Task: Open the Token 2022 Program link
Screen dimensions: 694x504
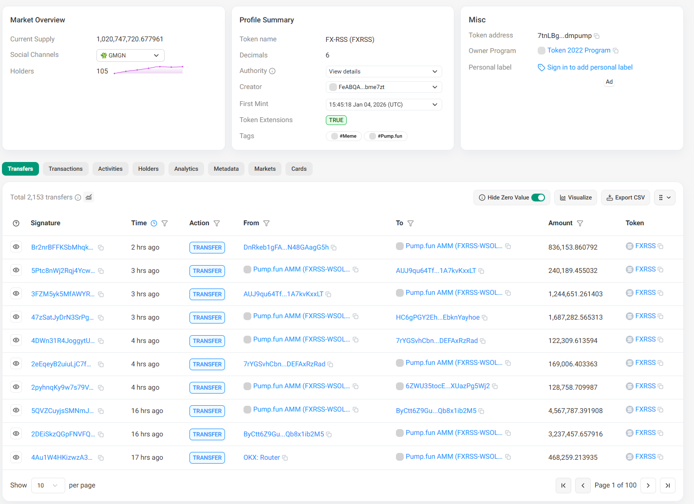Action: pos(579,51)
